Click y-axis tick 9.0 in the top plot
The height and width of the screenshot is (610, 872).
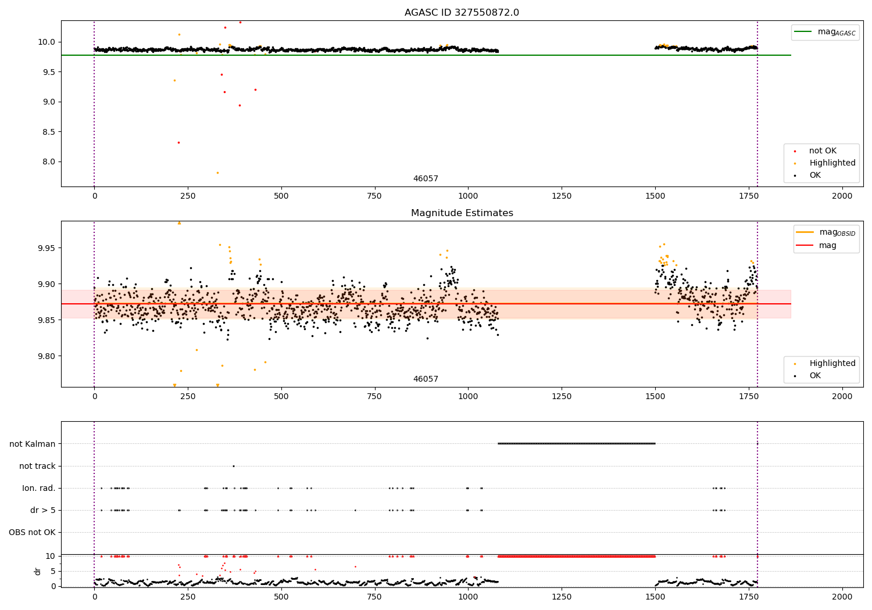click(49, 102)
